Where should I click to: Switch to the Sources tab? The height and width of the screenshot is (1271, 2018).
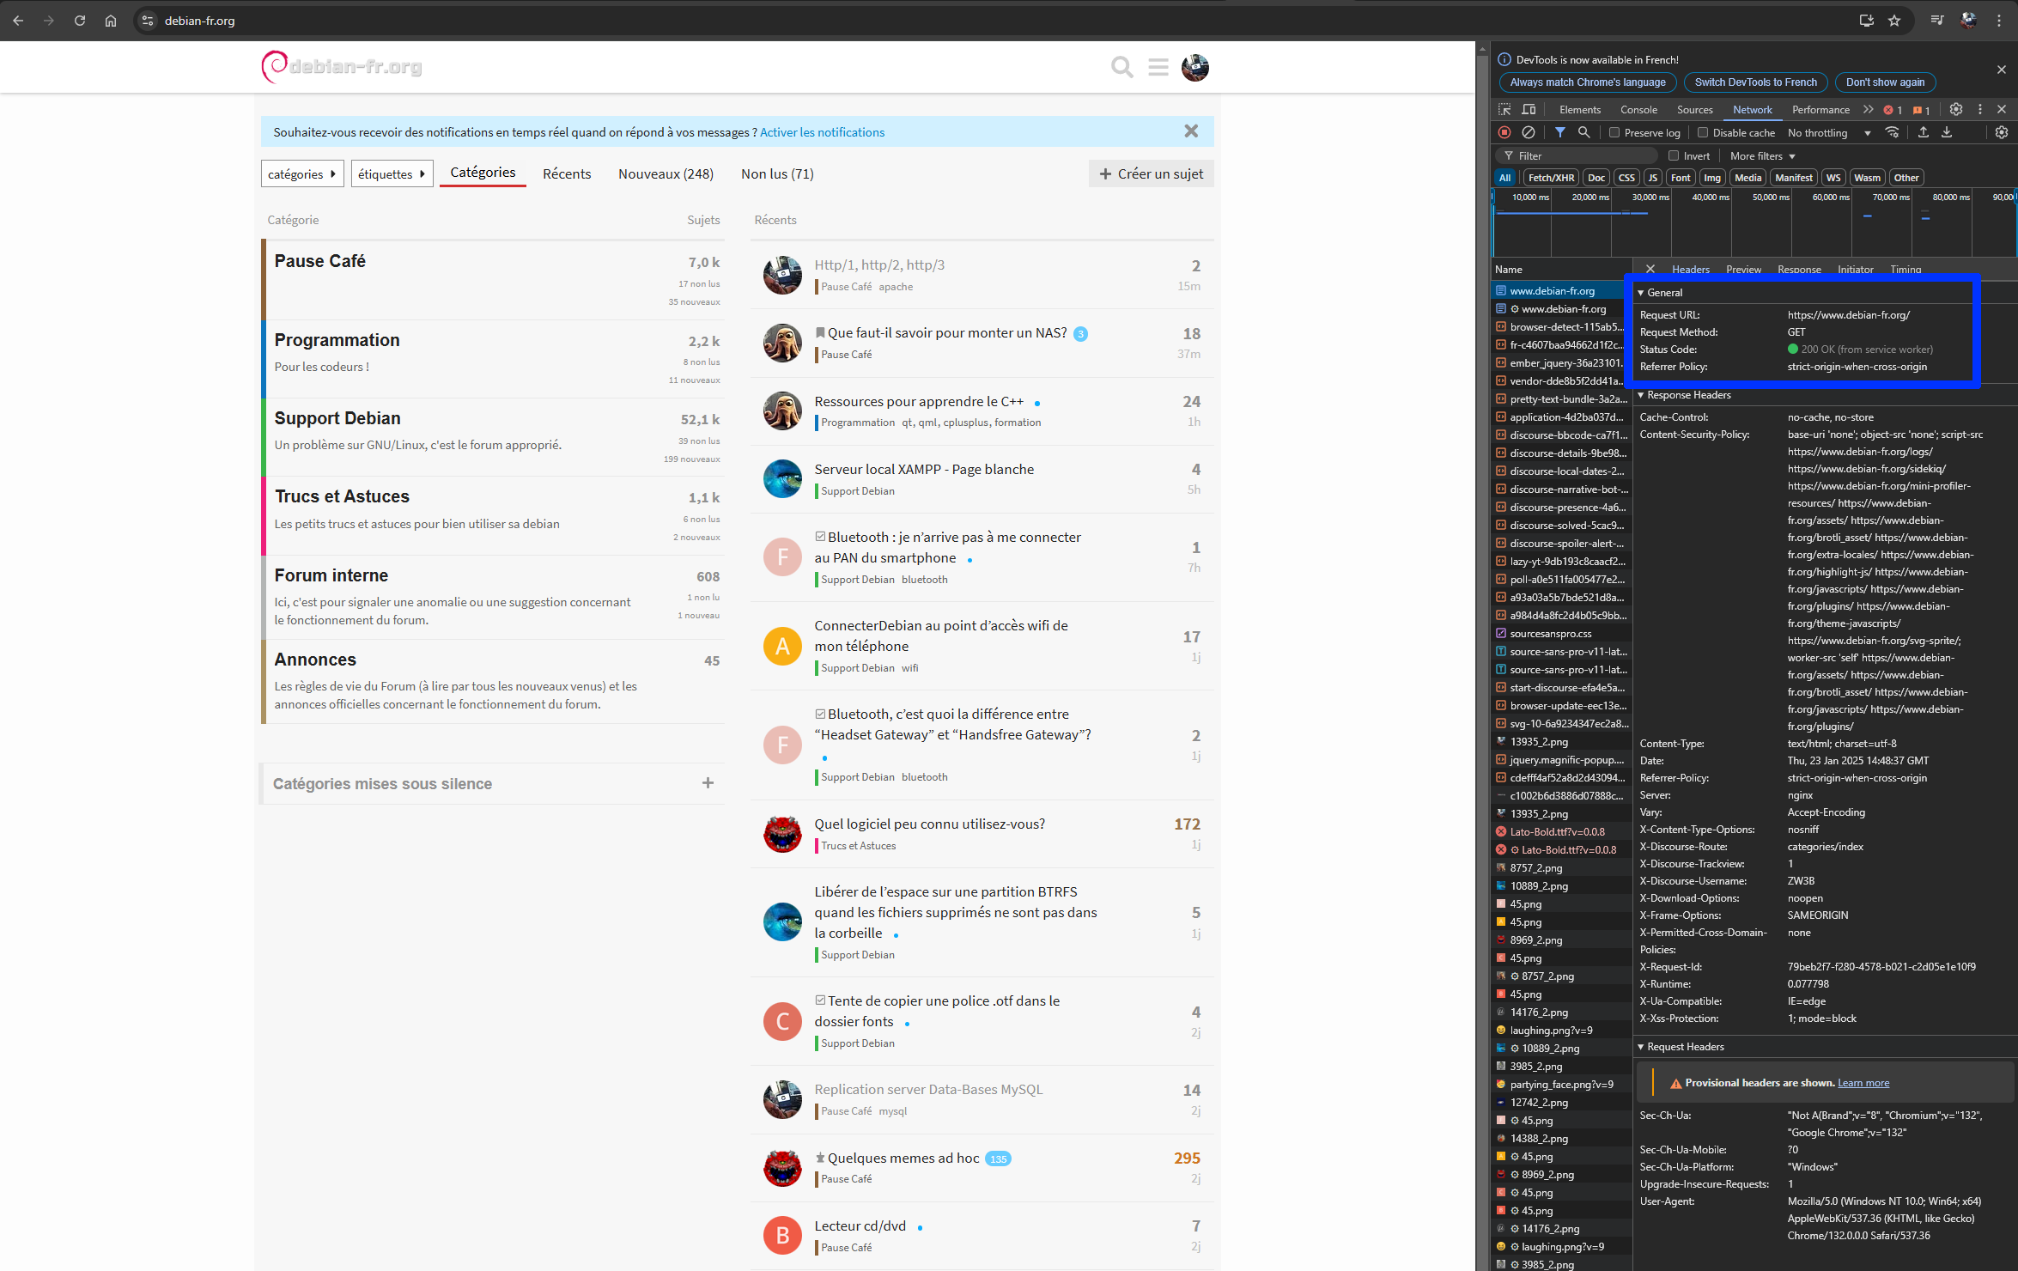[x=1694, y=109]
